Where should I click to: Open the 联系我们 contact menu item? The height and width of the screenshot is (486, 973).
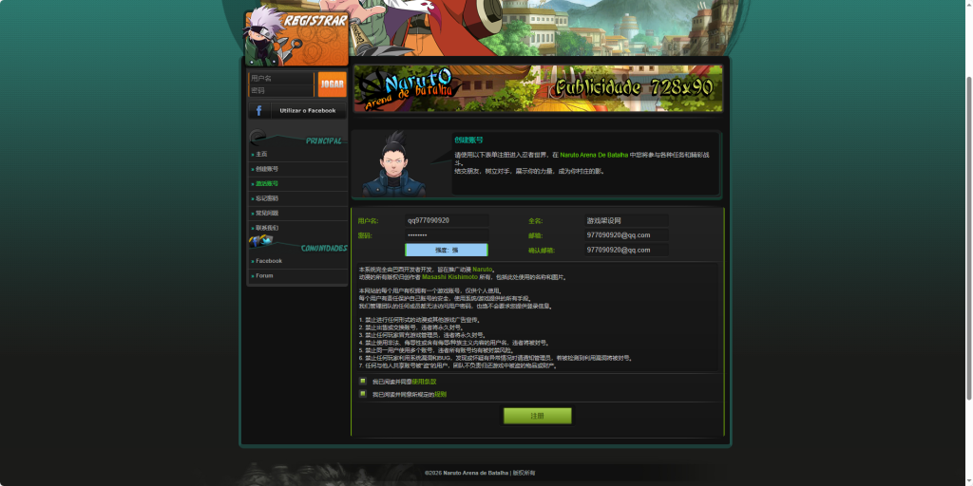click(267, 228)
